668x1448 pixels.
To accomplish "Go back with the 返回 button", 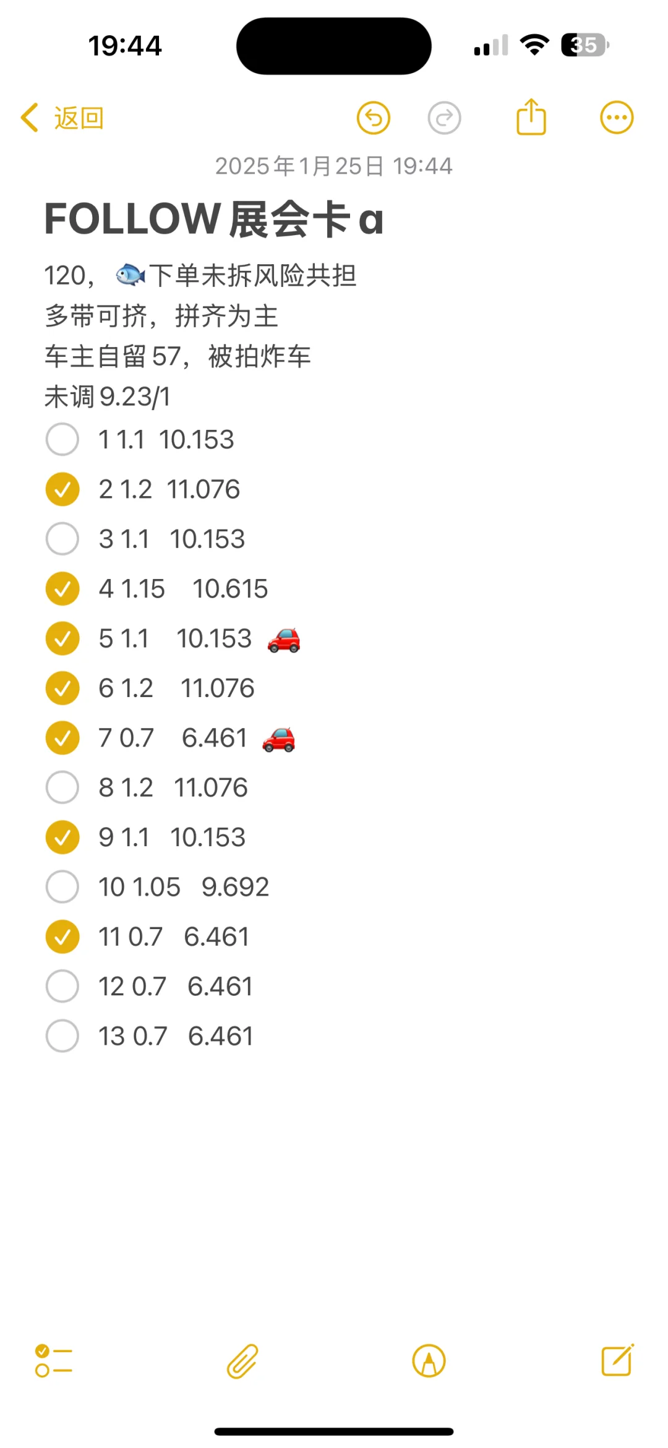I will pos(62,118).
